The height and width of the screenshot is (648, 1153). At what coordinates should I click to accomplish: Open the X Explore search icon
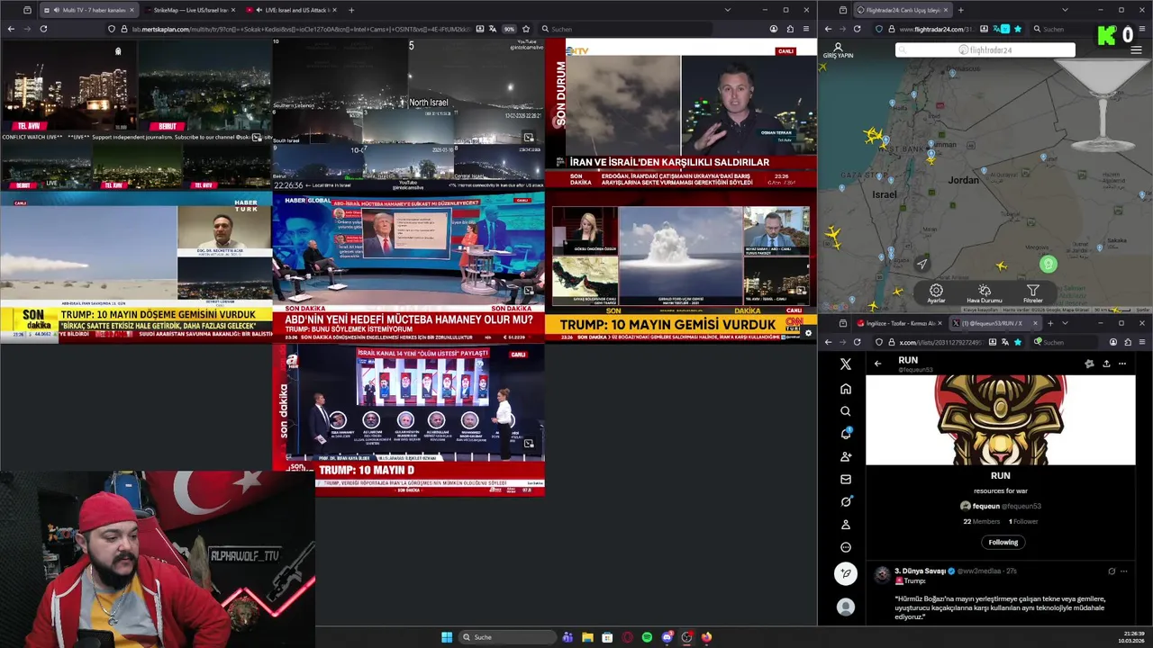click(845, 411)
